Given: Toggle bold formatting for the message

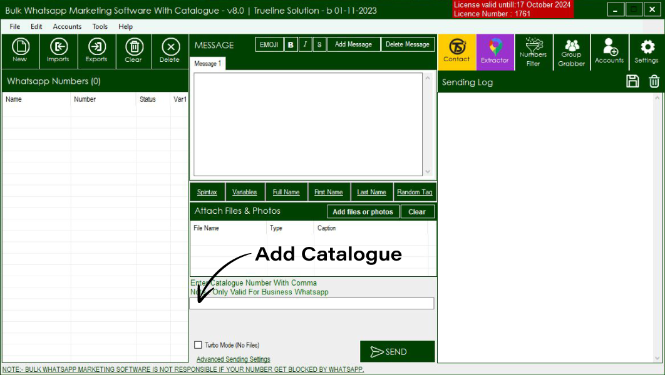Looking at the screenshot, I should 291,44.
